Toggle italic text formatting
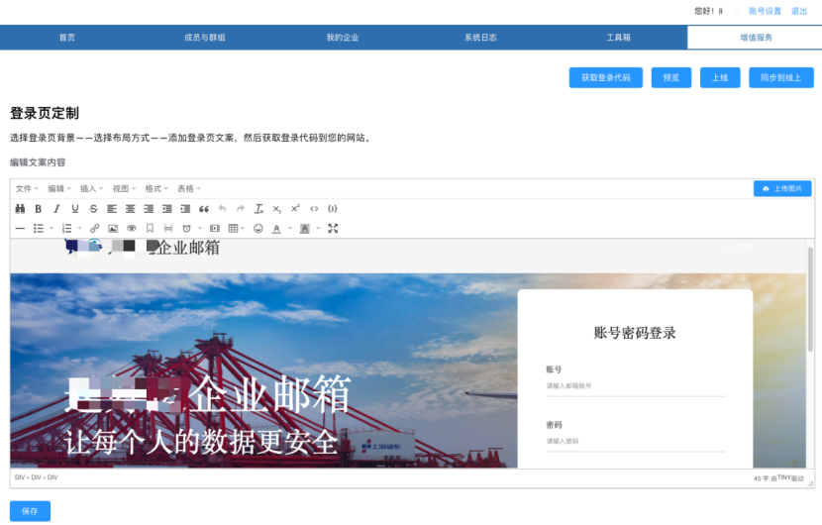Viewport: 822px width, 525px height. click(56, 209)
